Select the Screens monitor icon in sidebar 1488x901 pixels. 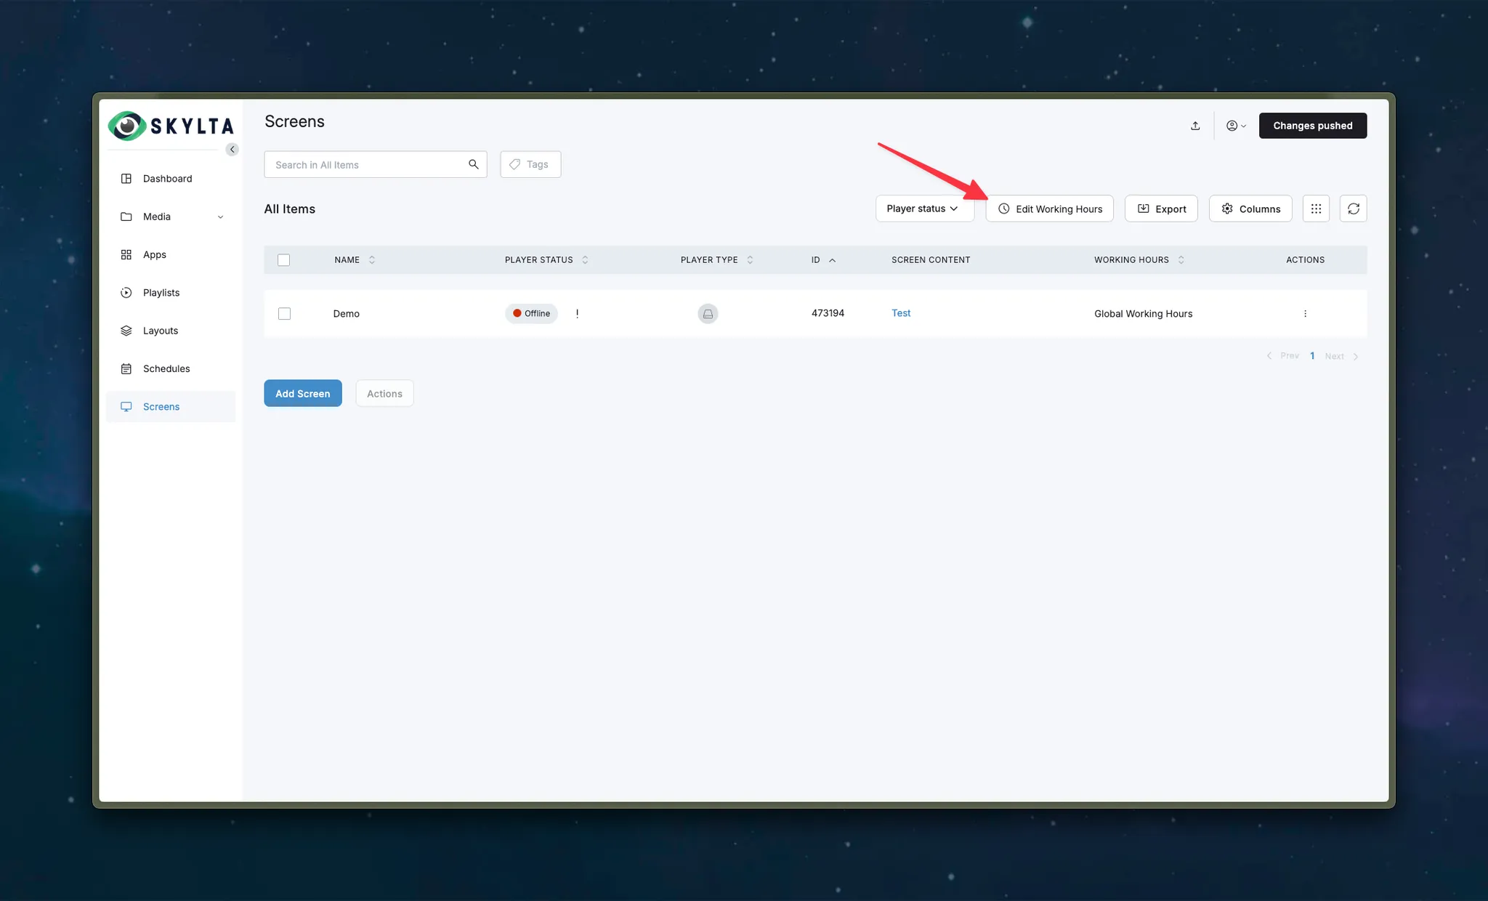coord(126,407)
